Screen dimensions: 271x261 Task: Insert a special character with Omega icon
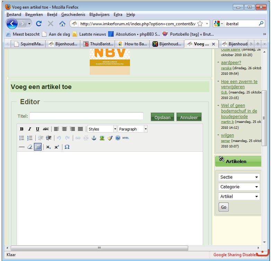(x=67, y=147)
